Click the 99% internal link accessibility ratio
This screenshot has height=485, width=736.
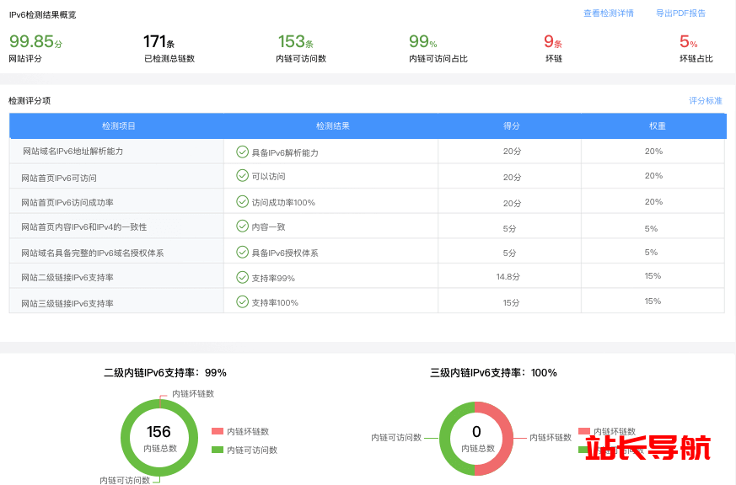click(422, 41)
